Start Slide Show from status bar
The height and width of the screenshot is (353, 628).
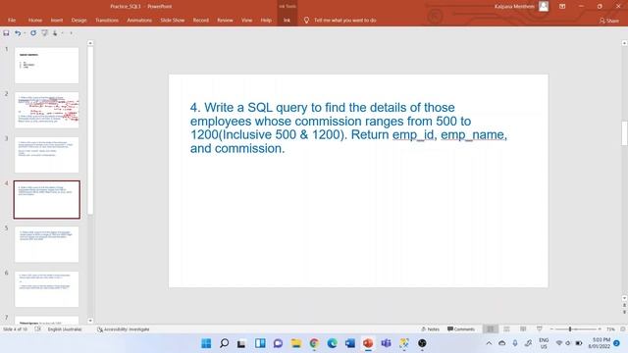click(540, 329)
